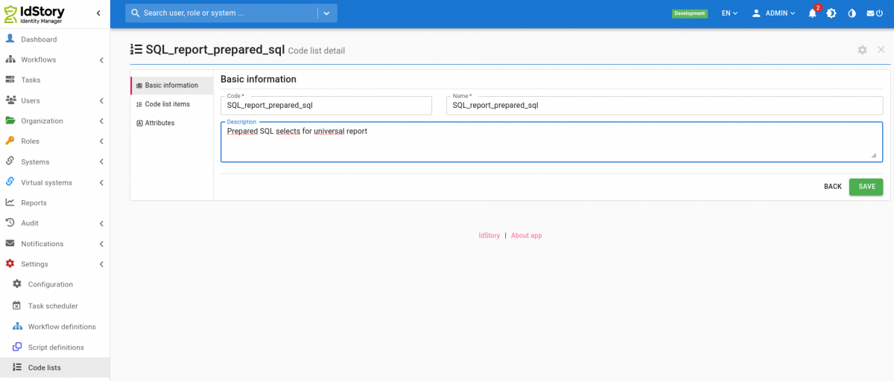
Task: Click the green SAVE button
Action: coord(866,187)
